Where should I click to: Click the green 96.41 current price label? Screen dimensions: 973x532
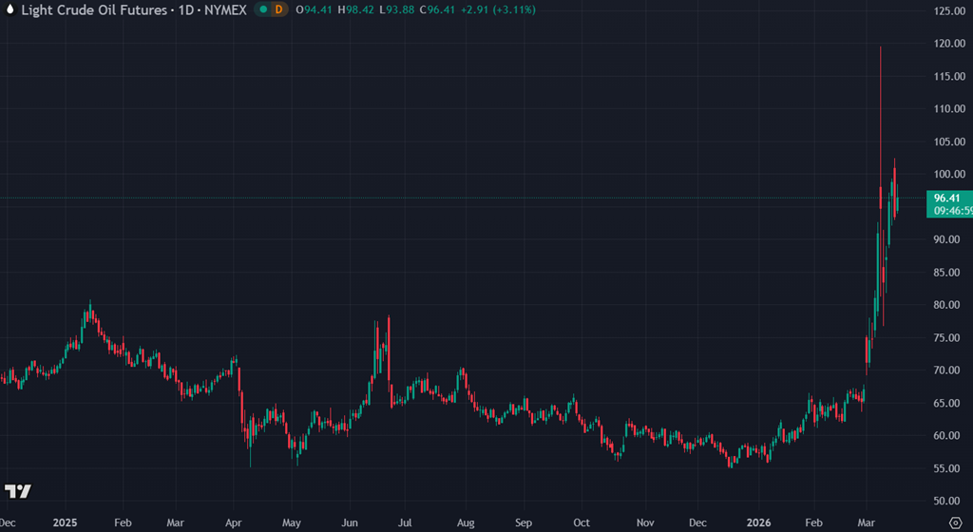pos(948,198)
